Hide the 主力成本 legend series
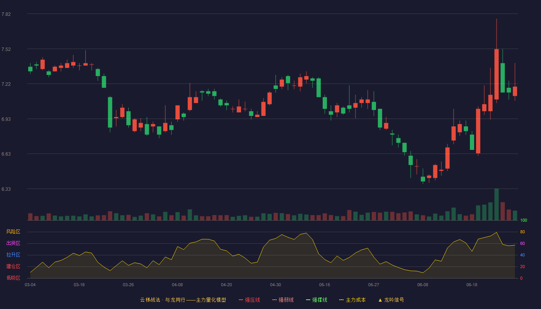Image resolution: width=541 pixels, height=309 pixels. pyautogui.click(x=352, y=300)
